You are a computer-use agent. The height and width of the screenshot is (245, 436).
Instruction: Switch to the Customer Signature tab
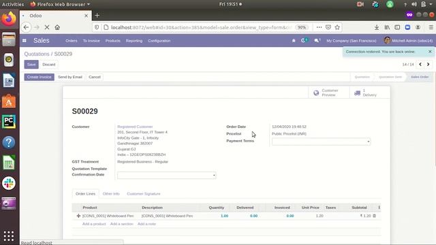(144, 193)
